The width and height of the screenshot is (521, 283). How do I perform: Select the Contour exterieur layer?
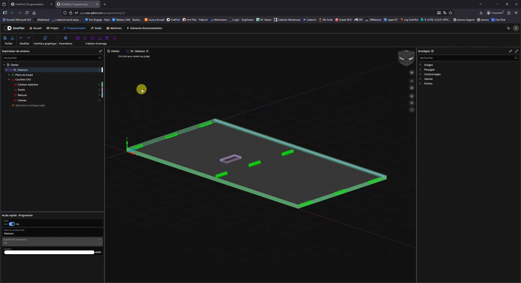(x=28, y=85)
